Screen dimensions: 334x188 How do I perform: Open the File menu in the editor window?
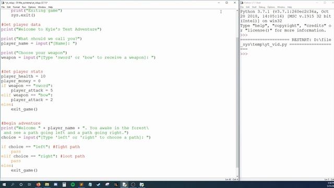[x=3, y=7]
